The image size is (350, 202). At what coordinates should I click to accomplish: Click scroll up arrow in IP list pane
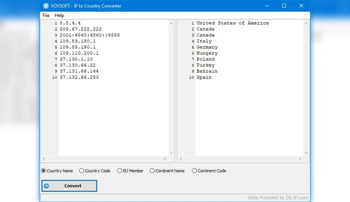coord(171,23)
